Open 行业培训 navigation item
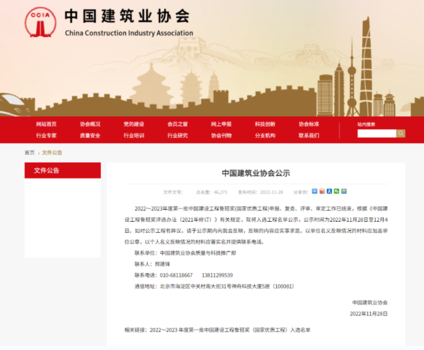Screen dimensions: 424x350 pos(134,136)
